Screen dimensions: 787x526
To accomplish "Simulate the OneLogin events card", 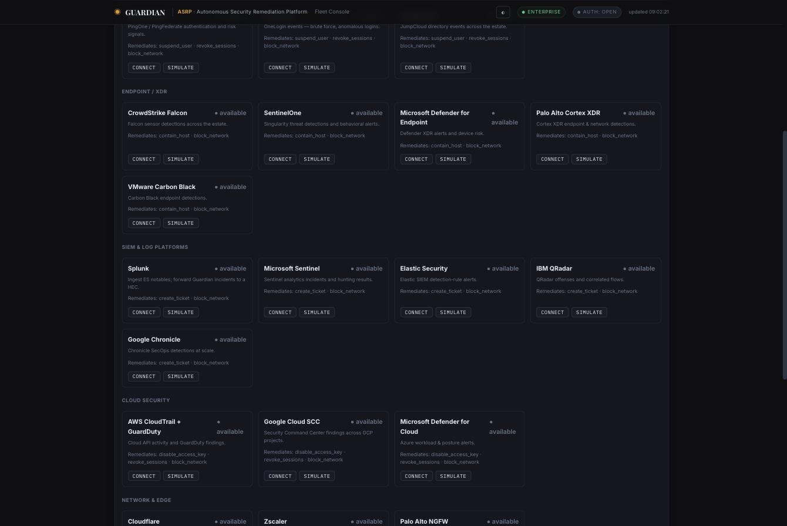I will (317, 68).
